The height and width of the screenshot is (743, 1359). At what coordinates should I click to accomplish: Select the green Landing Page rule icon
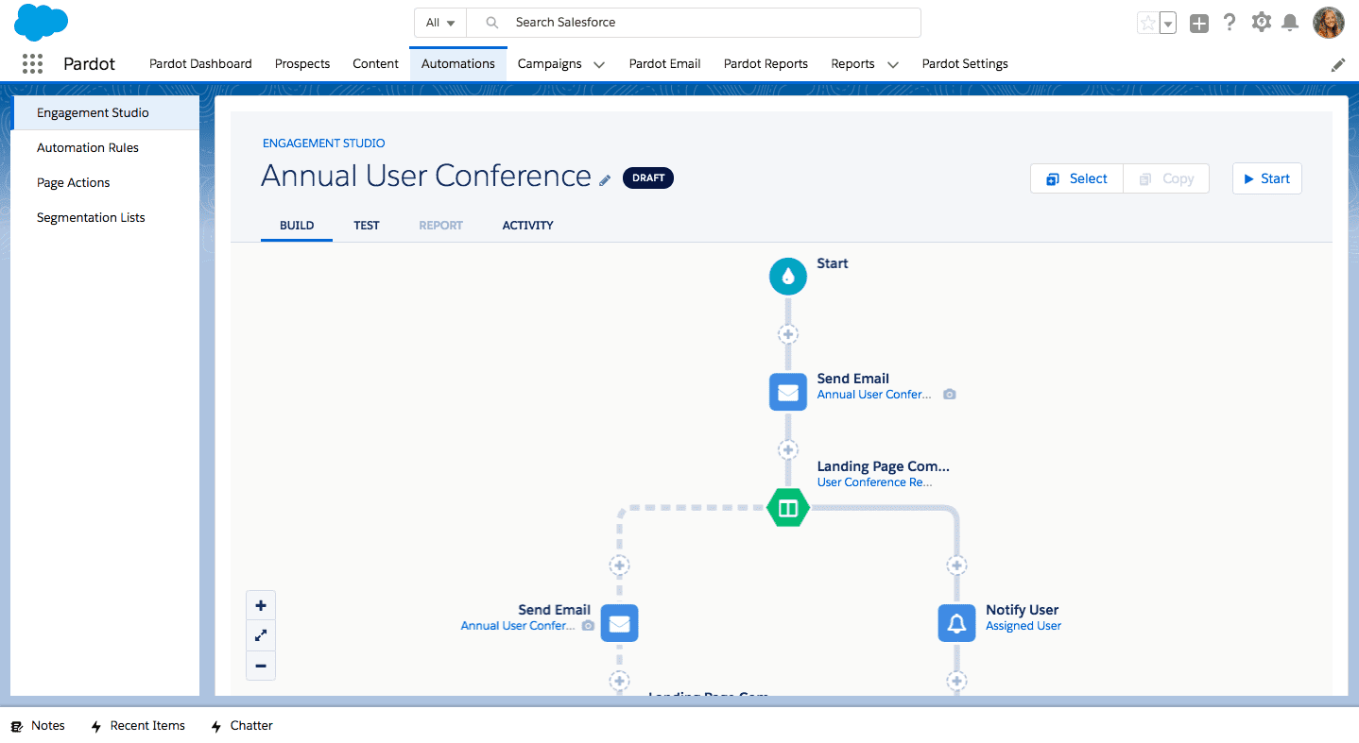tap(787, 507)
